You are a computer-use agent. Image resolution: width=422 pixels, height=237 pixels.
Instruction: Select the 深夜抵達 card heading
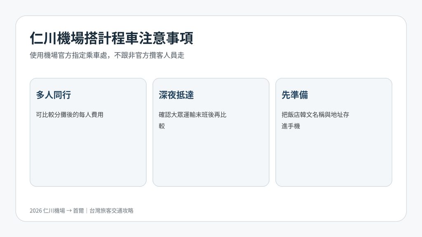(x=176, y=95)
